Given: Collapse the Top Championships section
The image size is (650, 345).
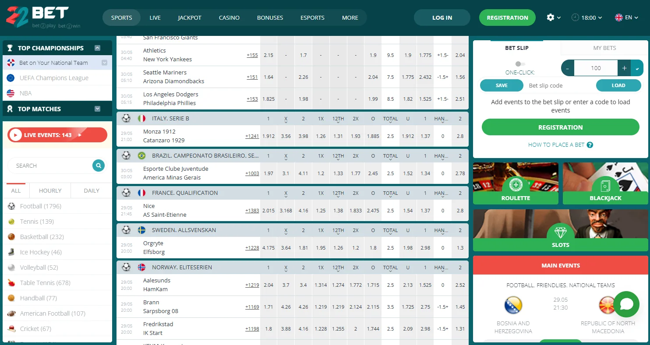Looking at the screenshot, I should [x=98, y=48].
